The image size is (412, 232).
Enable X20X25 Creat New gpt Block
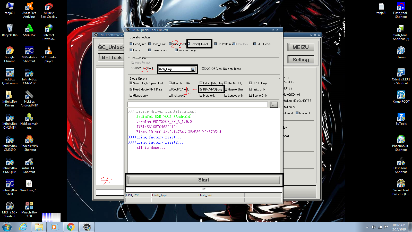point(203,69)
